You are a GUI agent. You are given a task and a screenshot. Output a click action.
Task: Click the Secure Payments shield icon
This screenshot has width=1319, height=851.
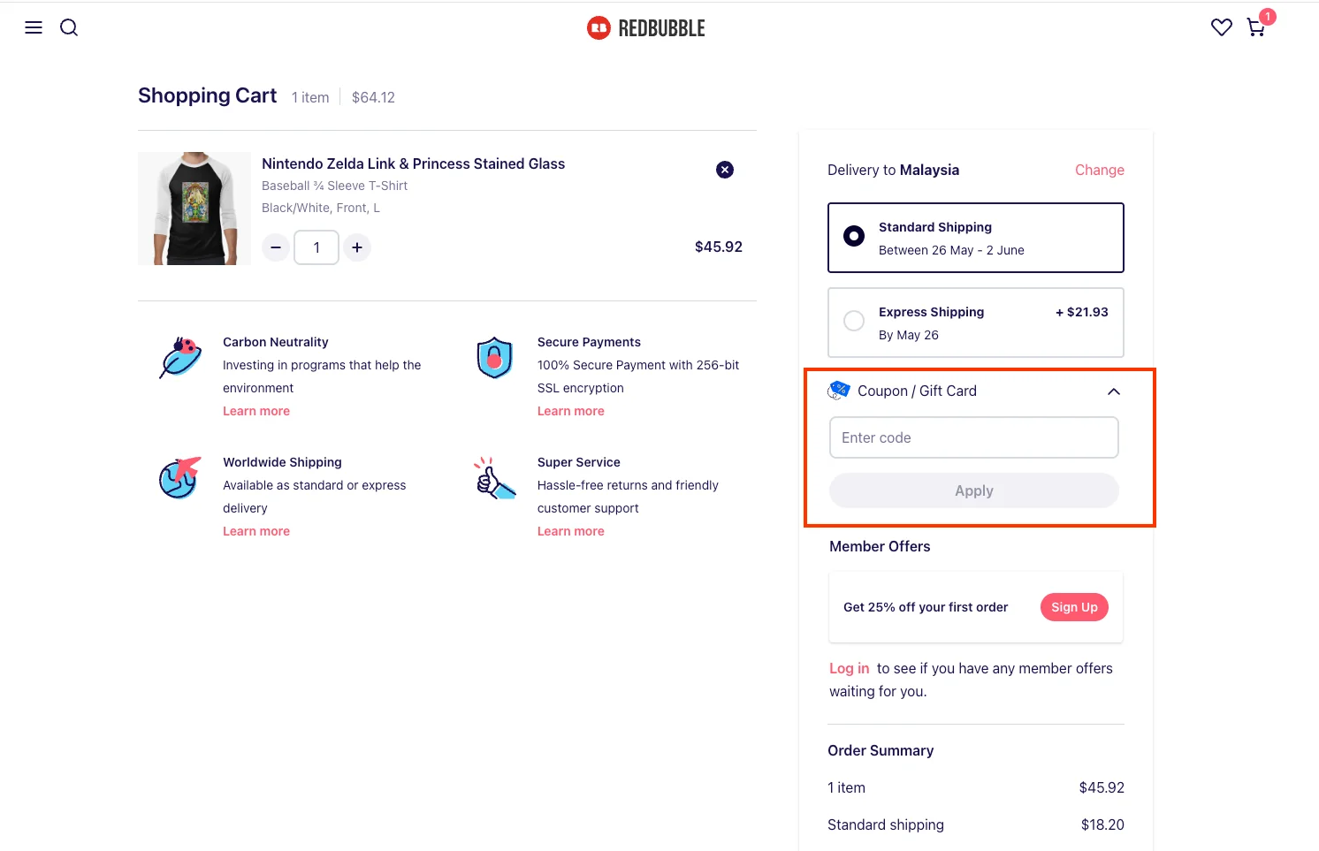[x=495, y=357]
